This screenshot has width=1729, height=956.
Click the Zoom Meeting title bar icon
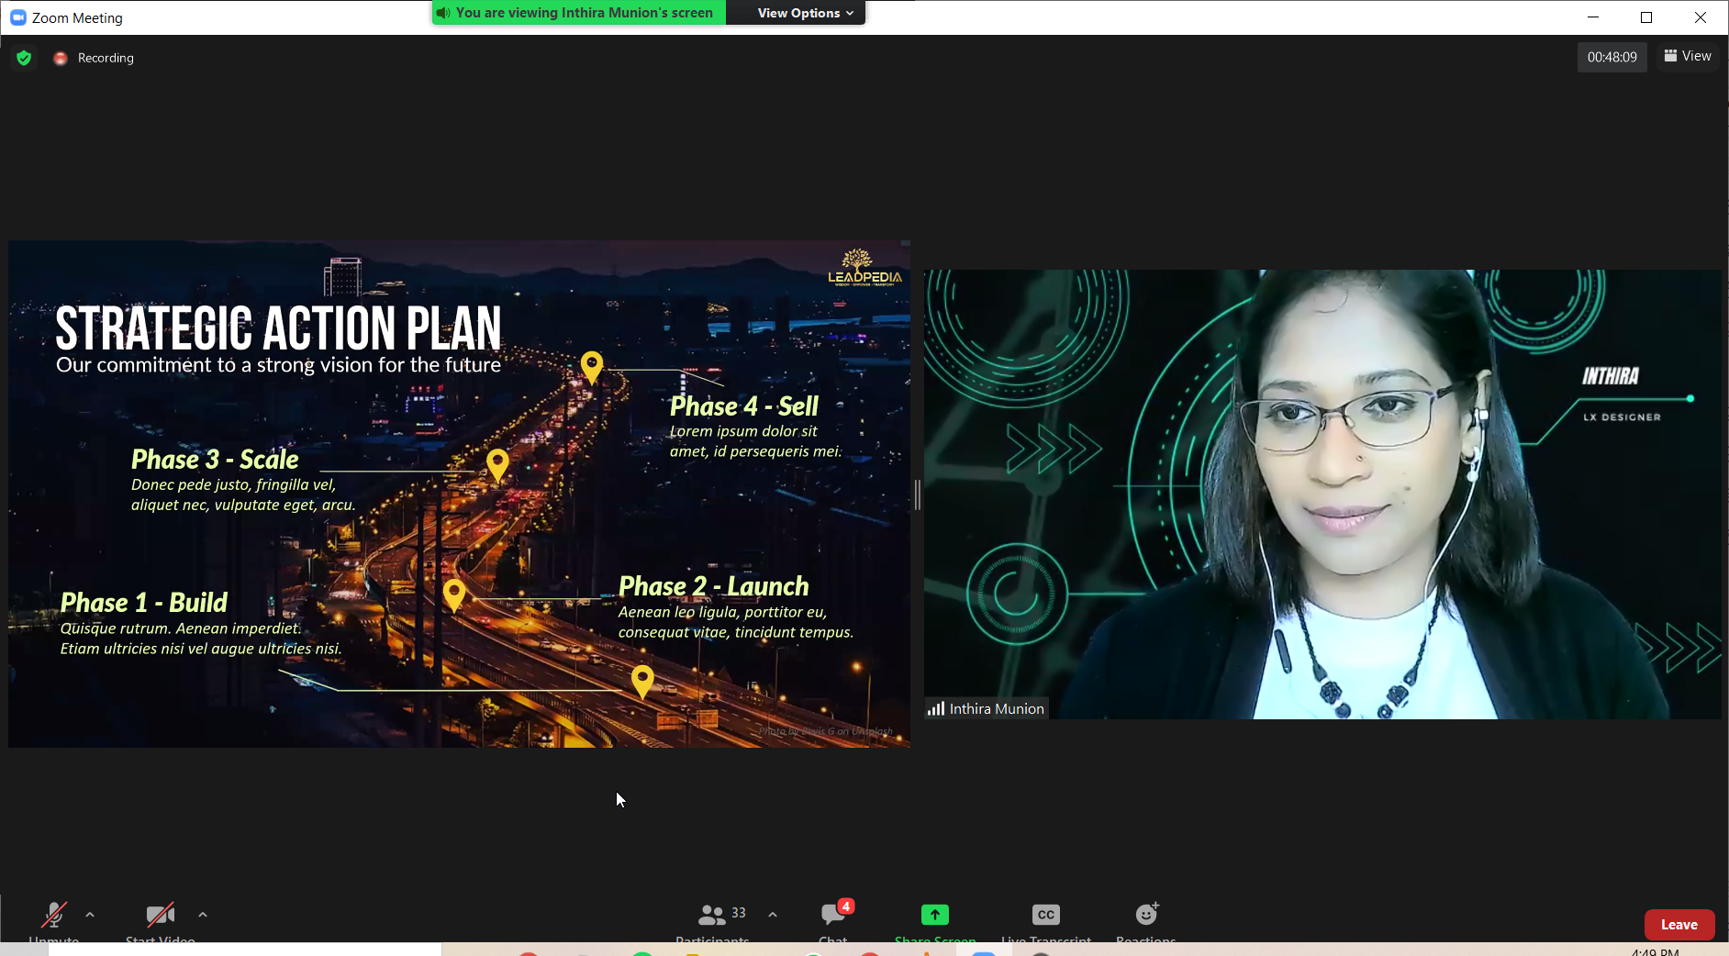17,17
